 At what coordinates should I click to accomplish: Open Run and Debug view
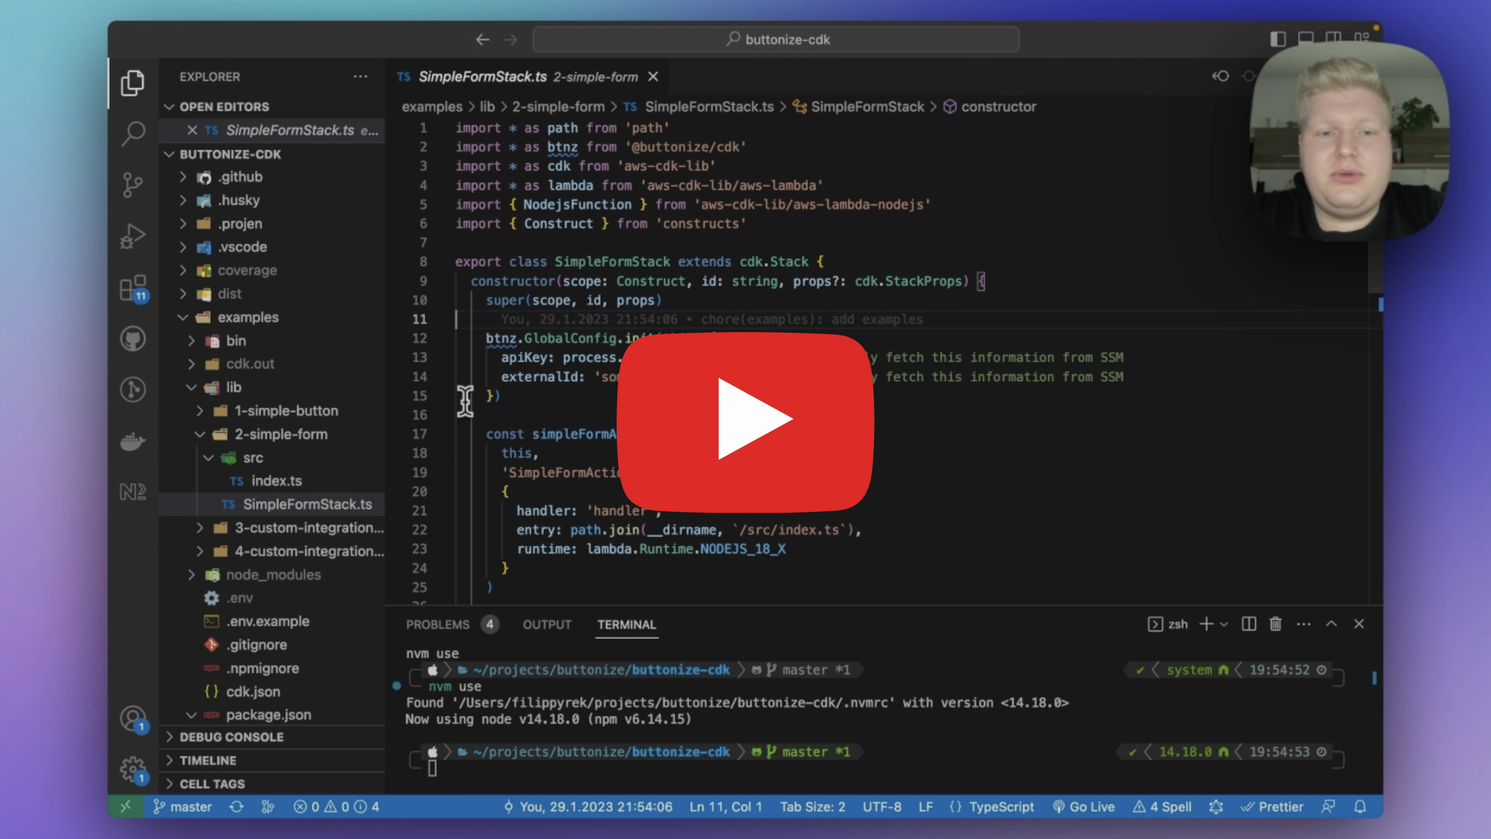click(x=133, y=235)
